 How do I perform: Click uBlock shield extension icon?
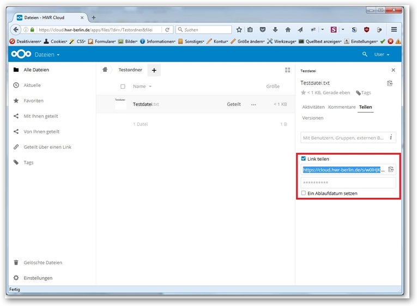[366, 29]
